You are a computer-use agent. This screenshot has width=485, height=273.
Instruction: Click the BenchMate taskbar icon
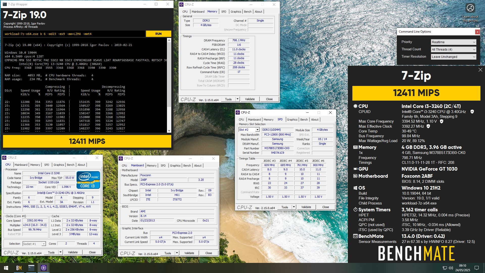[19, 268]
